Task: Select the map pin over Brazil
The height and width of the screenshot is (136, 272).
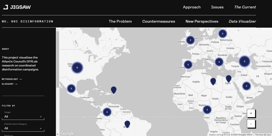Action: pos(127,124)
